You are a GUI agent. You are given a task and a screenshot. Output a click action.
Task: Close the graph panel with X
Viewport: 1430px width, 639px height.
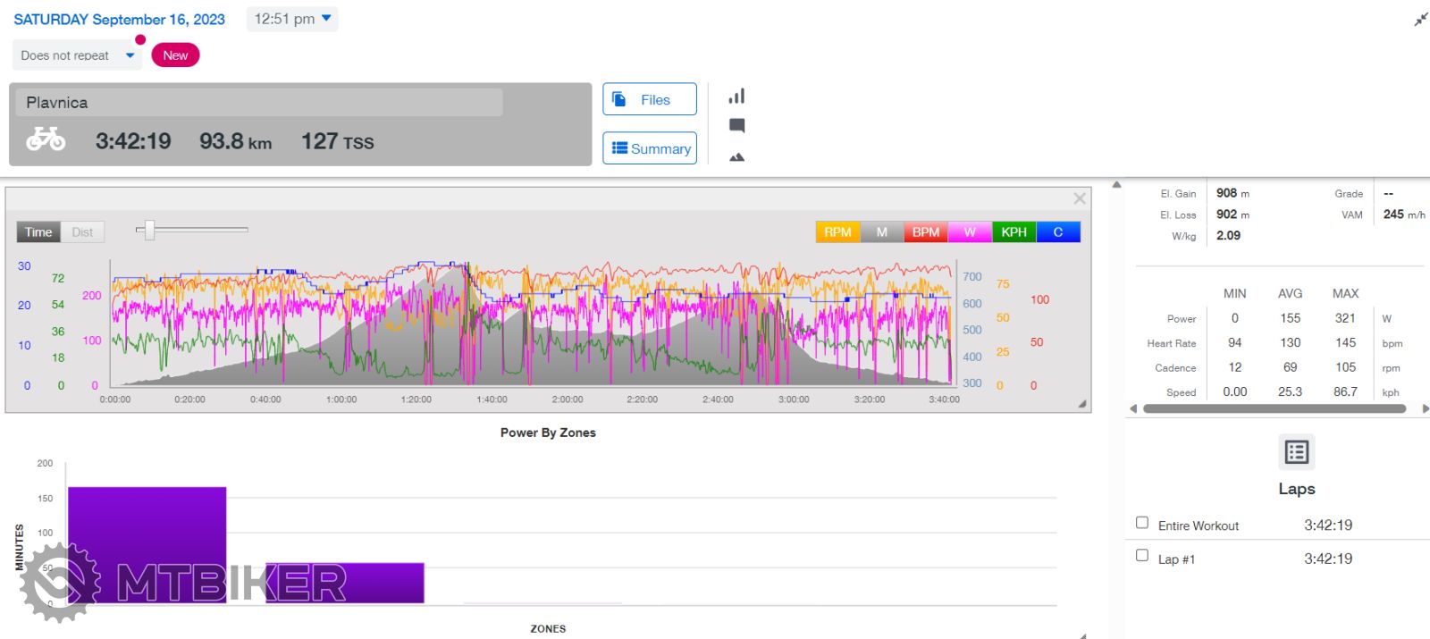pyautogui.click(x=1079, y=198)
